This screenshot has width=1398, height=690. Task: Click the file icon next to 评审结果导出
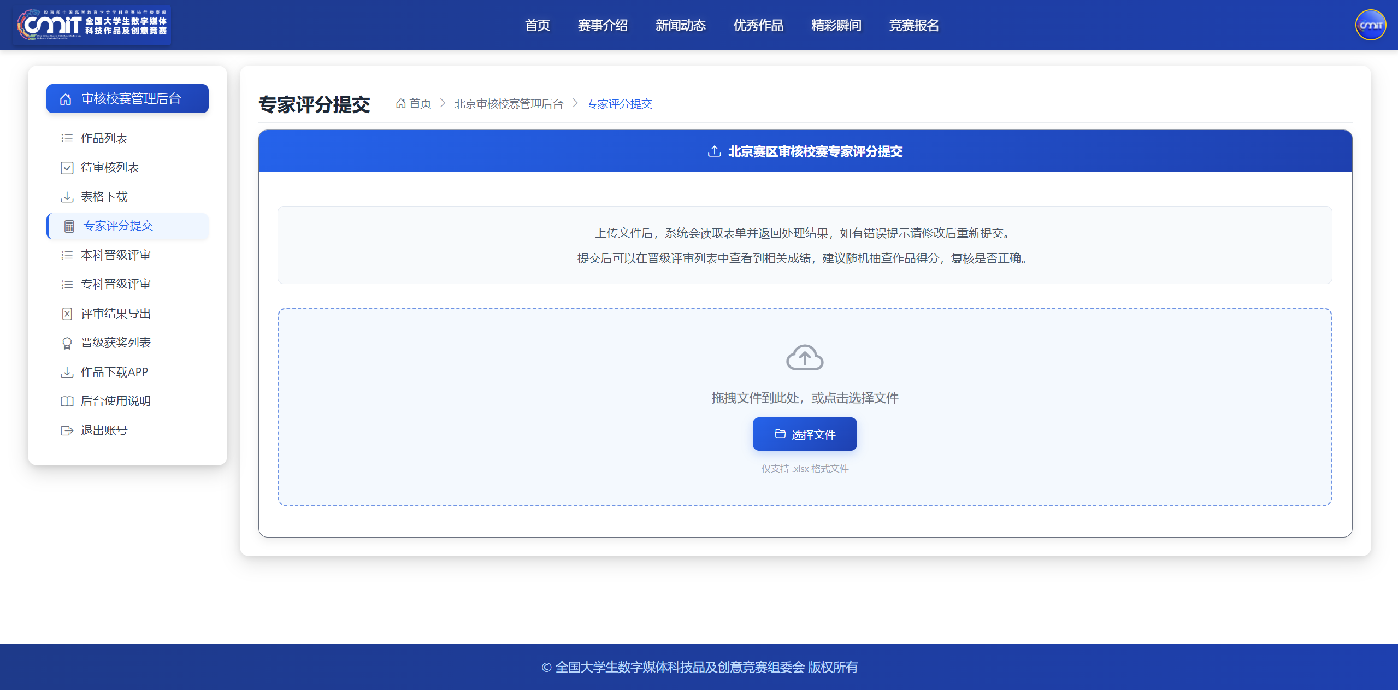(x=67, y=314)
